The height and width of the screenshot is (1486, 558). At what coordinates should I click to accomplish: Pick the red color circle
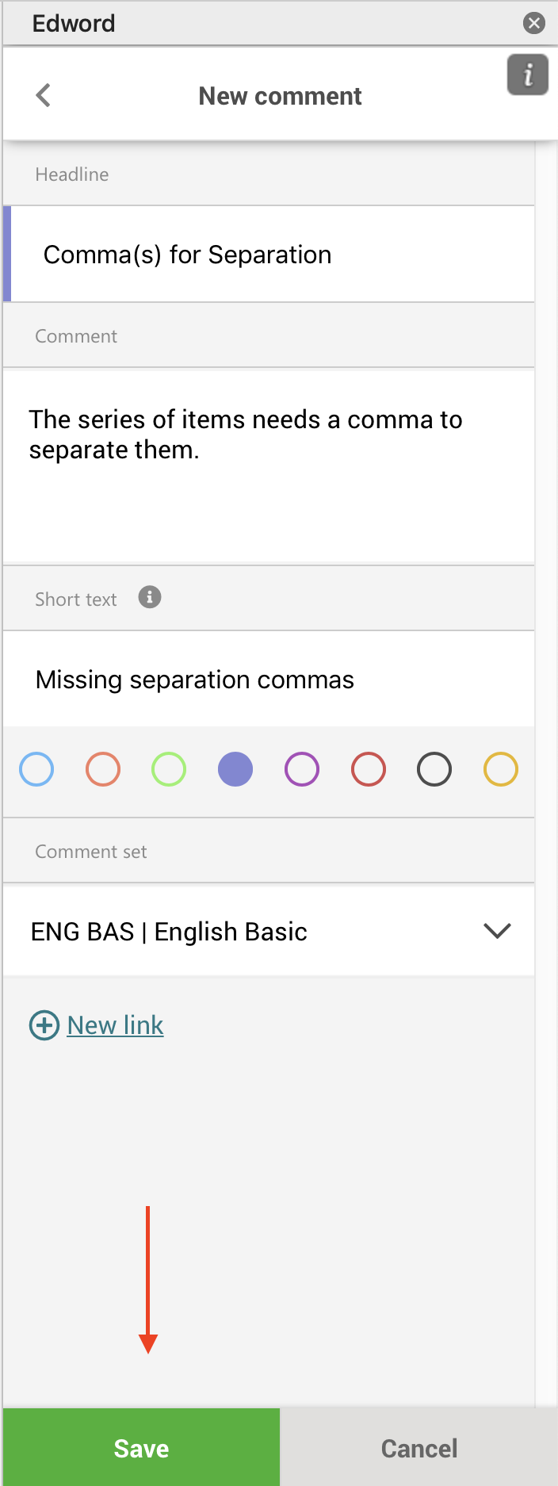tap(369, 769)
